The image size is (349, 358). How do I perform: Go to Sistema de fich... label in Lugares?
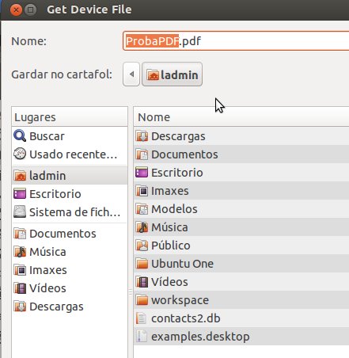pyautogui.click(x=75, y=212)
